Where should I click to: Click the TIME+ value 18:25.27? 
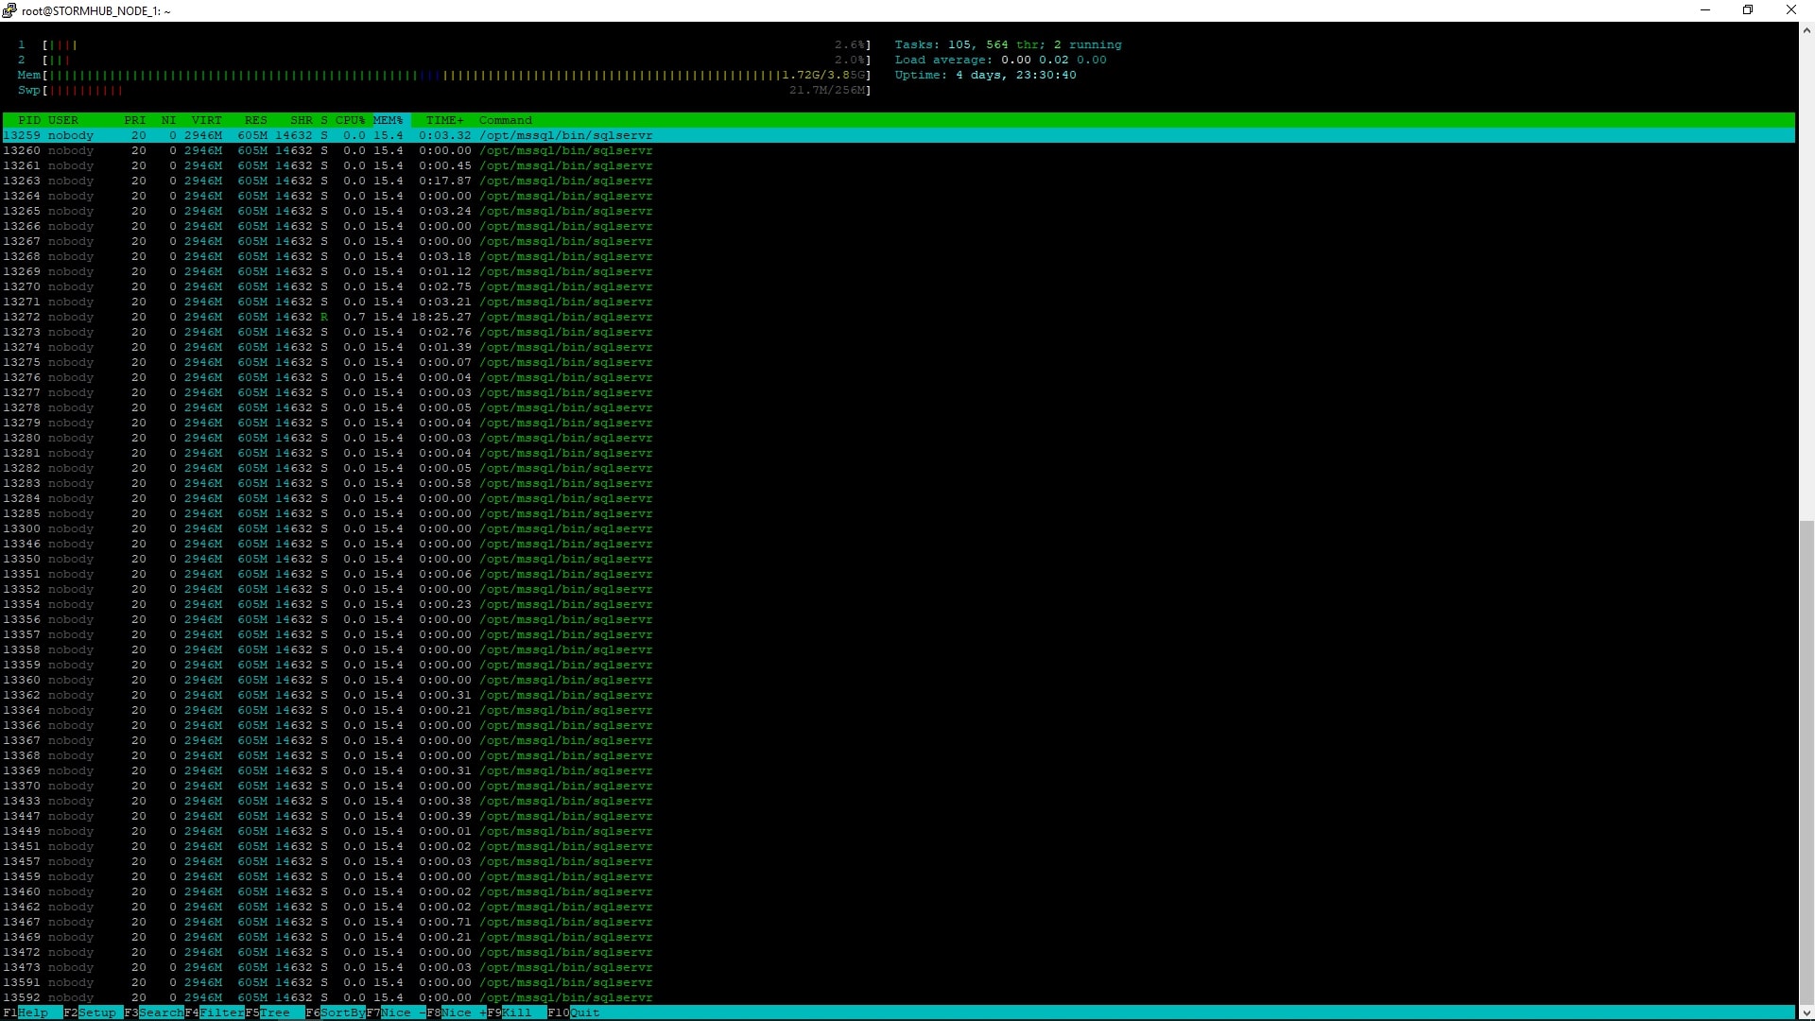pos(441,317)
